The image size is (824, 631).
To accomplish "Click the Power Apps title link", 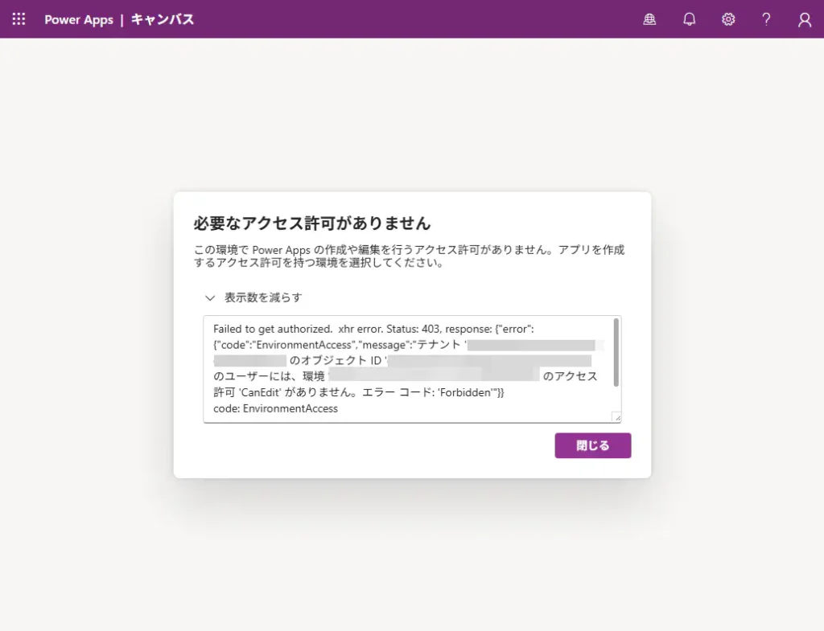I will (79, 19).
